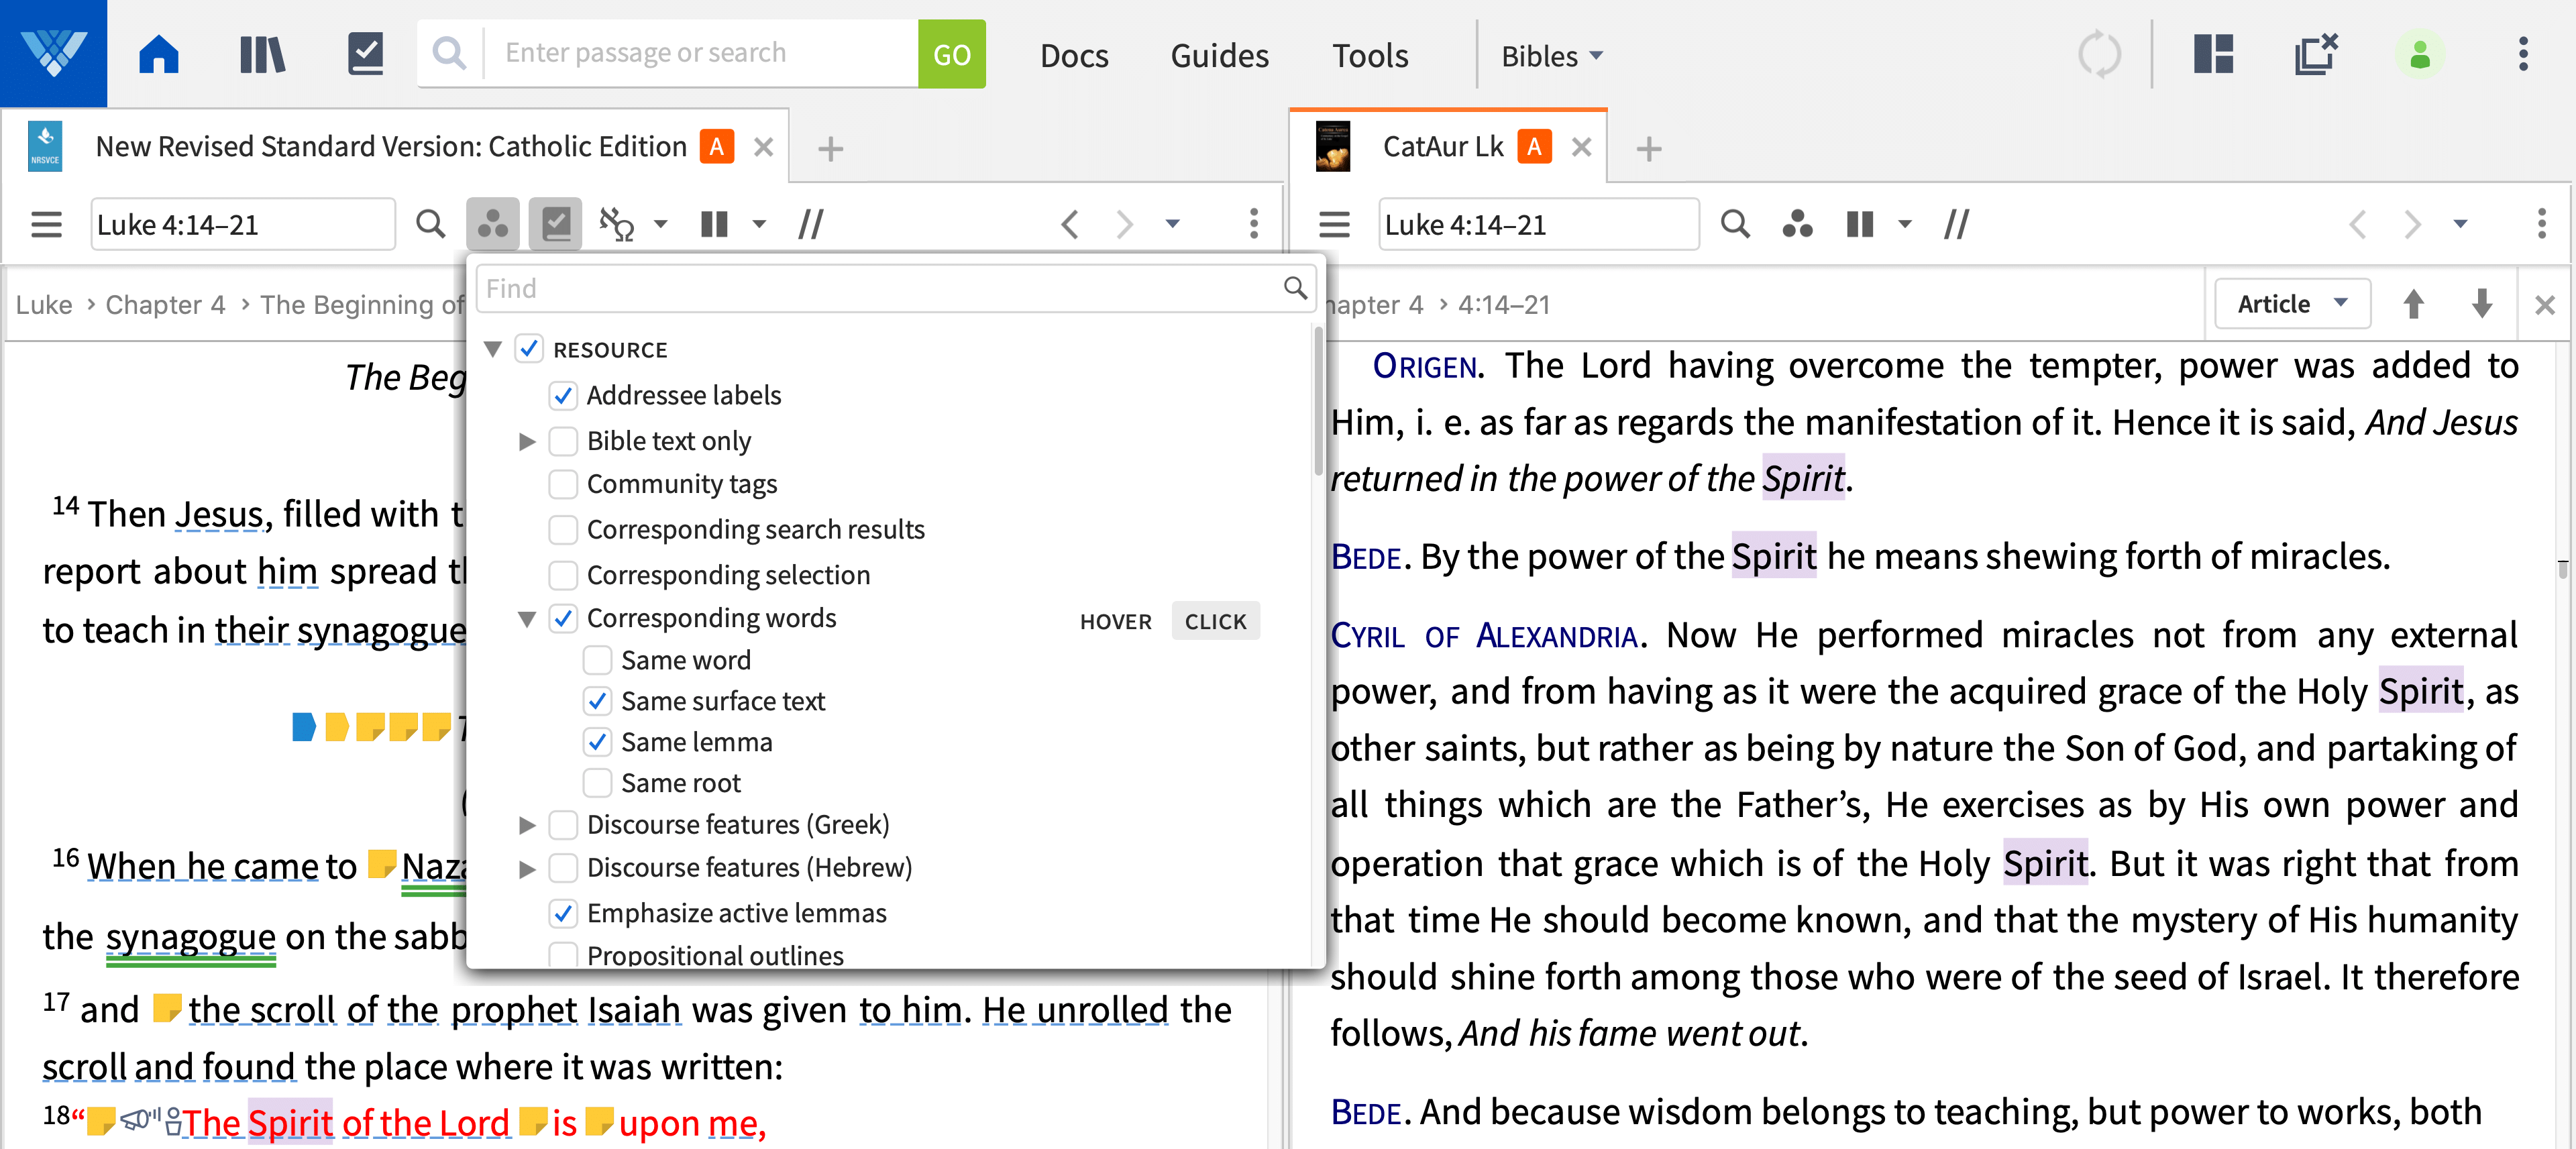Enable Corresponding search results

coord(563,530)
